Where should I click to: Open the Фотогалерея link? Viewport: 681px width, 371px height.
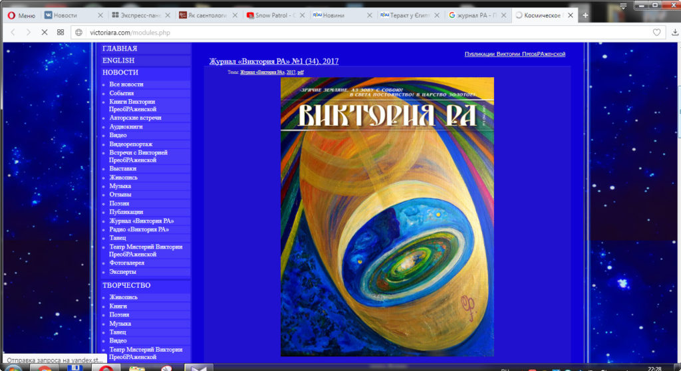tap(127, 263)
